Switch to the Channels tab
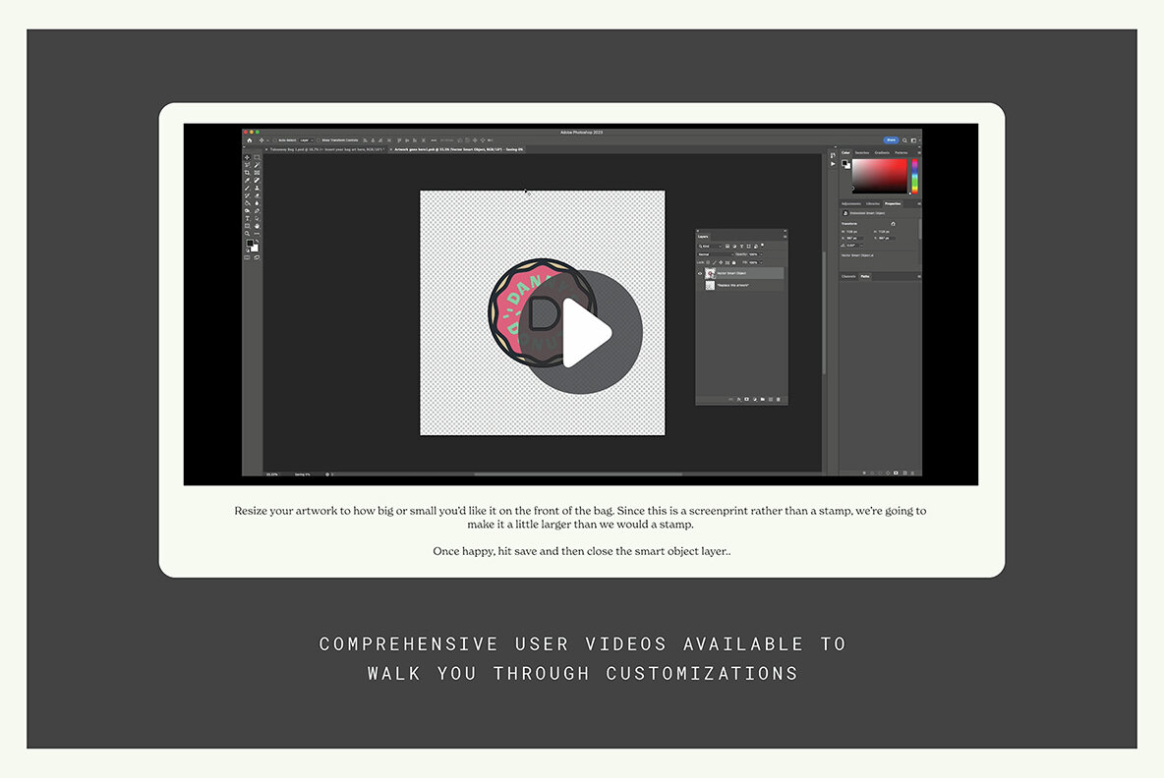Screen dimensions: 1164x778 tap(847, 276)
